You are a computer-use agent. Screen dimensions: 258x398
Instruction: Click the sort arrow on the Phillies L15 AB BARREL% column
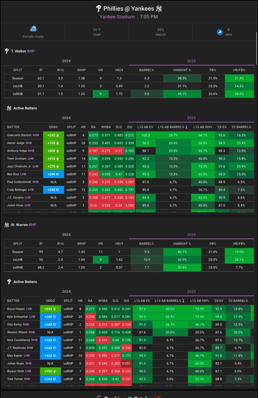click(184, 300)
